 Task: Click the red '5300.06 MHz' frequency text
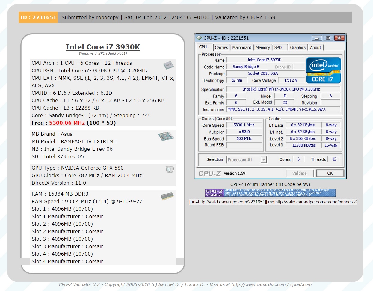pyautogui.click(x=67, y=123)
